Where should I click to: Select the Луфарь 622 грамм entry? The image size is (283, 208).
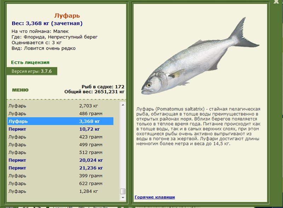pos(60,184)
